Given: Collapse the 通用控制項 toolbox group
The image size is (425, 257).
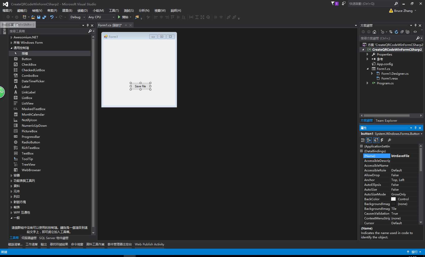Looking at the screenshot, I should (11, 48).
